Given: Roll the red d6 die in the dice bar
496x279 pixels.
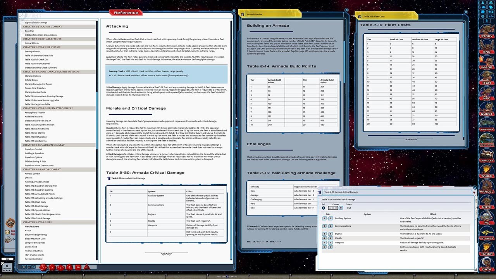Looking at the screenshot, I should coord(77,267).
